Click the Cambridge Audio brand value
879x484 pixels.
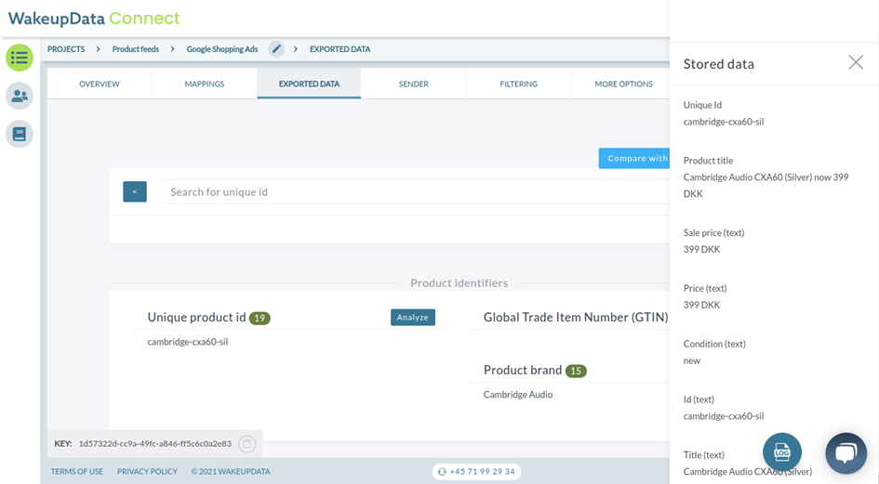518,395
